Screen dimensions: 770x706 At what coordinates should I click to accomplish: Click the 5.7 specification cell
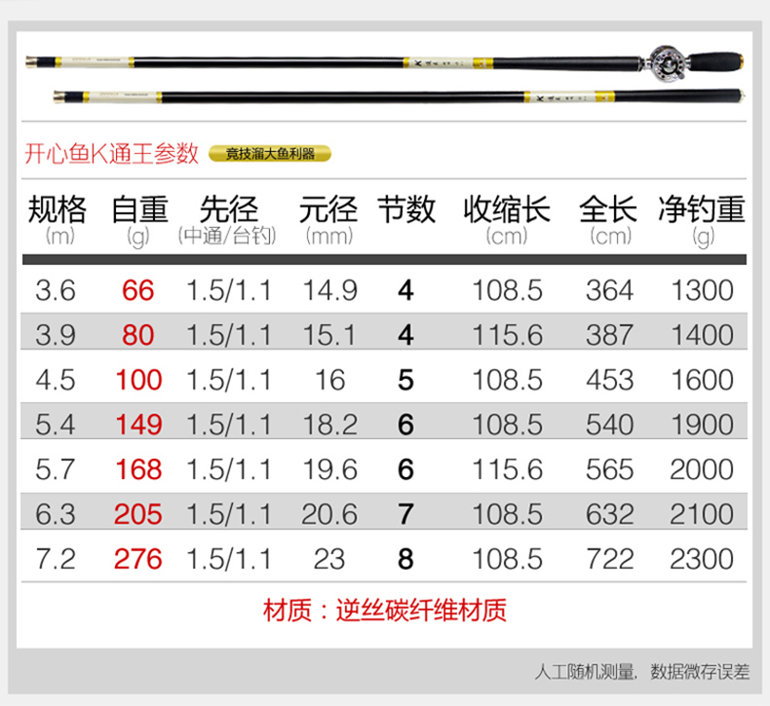click(56, 470)
